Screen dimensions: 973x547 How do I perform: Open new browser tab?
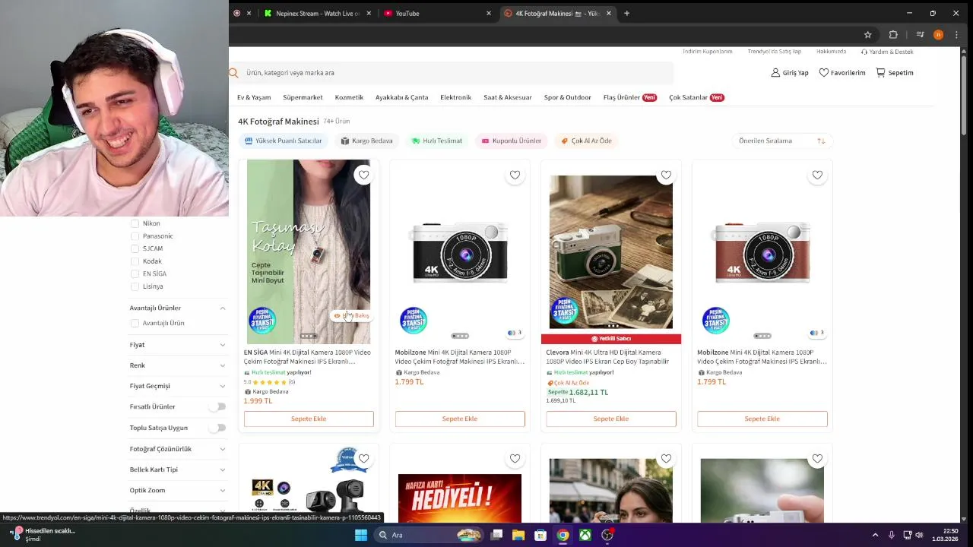coord(626,13)
